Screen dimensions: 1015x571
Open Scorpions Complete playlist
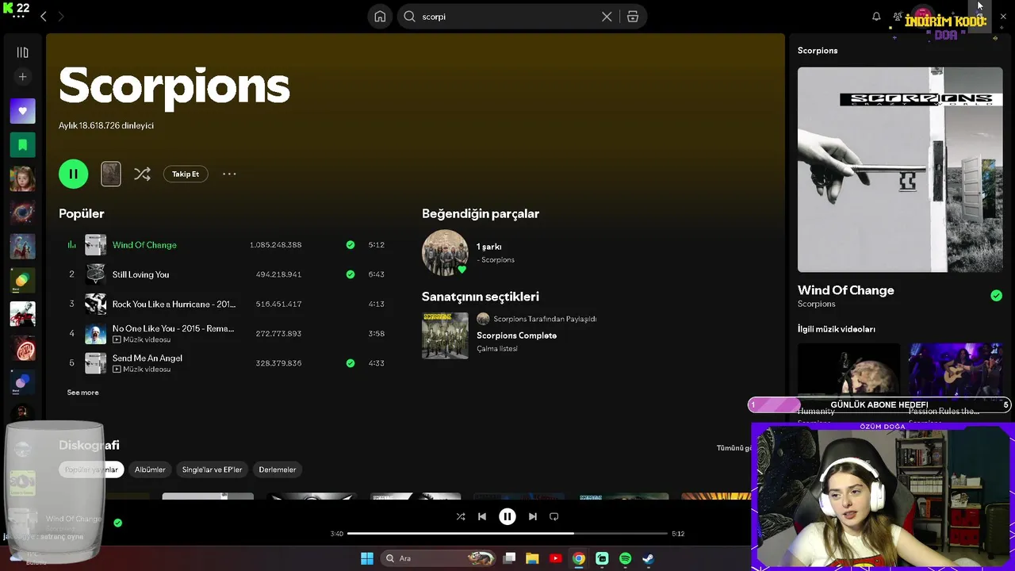(x=516, y=335)
